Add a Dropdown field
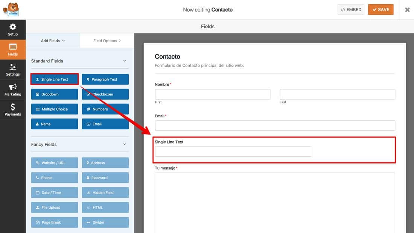The width and height of the screenshot is (414, 233). click(x=55, y=94)
